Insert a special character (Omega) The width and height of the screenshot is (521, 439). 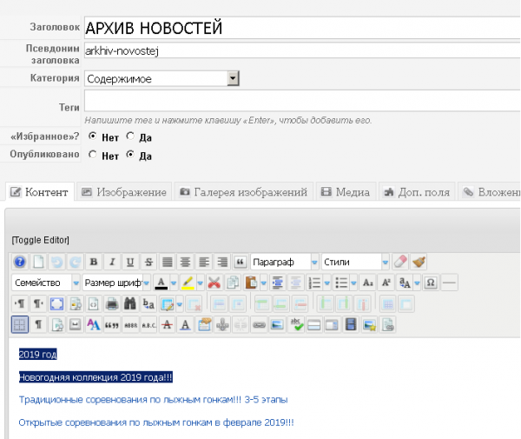pyautogui.click(x=431, y=283)
